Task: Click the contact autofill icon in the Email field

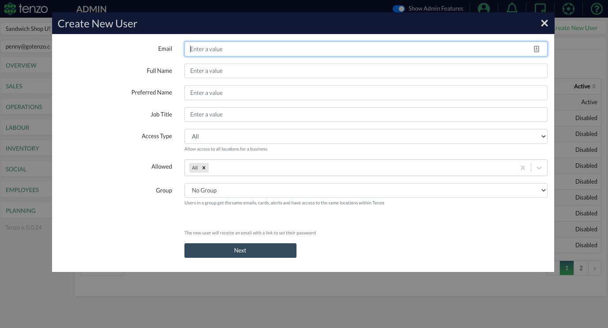Action: point(537,49)
